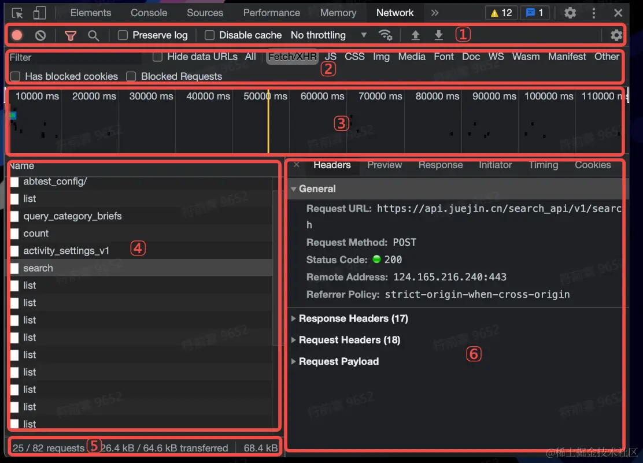643x463 pixels.
Task: Filter by Manifest requests
Action: click(x=567, y=57)
